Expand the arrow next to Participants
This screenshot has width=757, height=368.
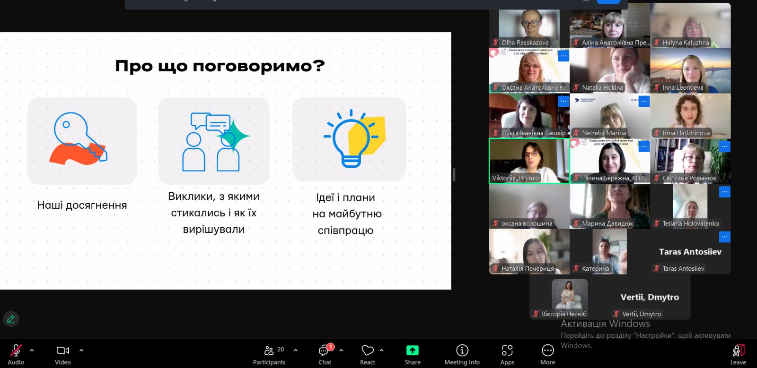[296, 351]
